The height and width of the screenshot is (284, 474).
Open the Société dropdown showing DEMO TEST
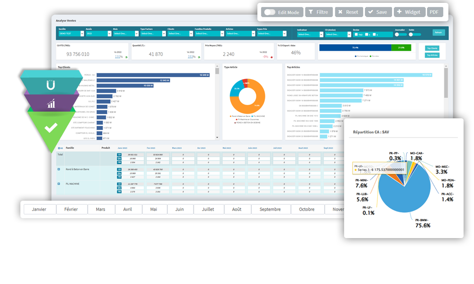70,34
